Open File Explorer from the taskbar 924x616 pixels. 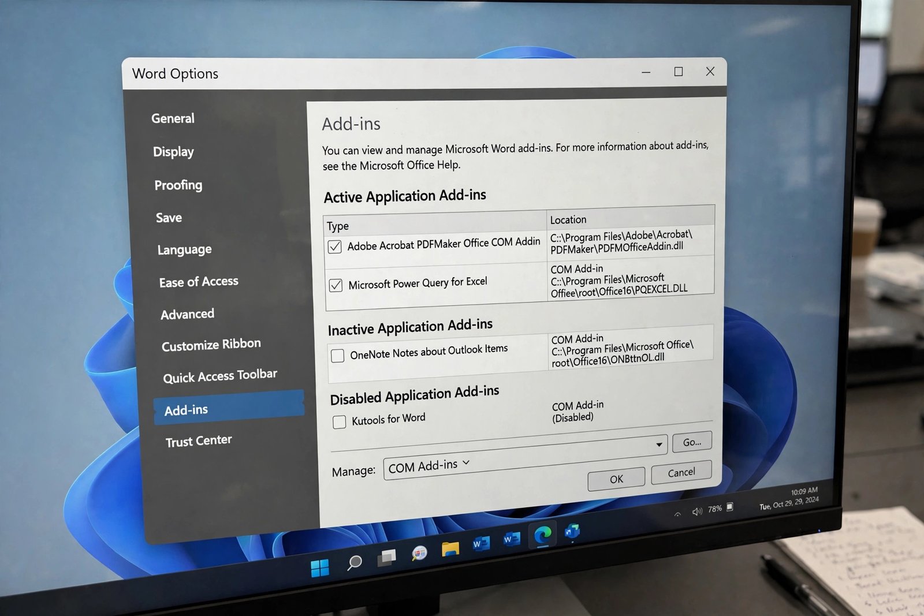(x=450, y=548)
